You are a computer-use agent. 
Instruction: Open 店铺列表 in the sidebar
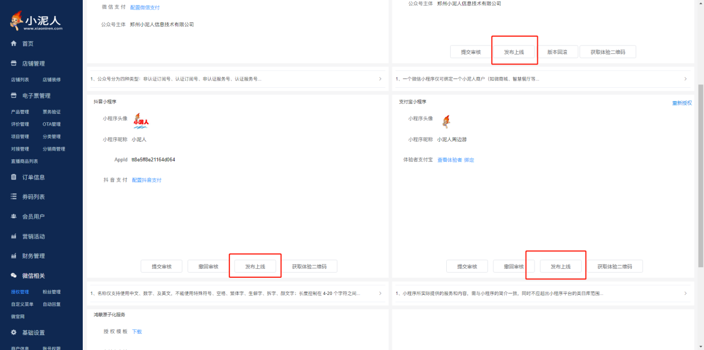(x=20, y=79)
